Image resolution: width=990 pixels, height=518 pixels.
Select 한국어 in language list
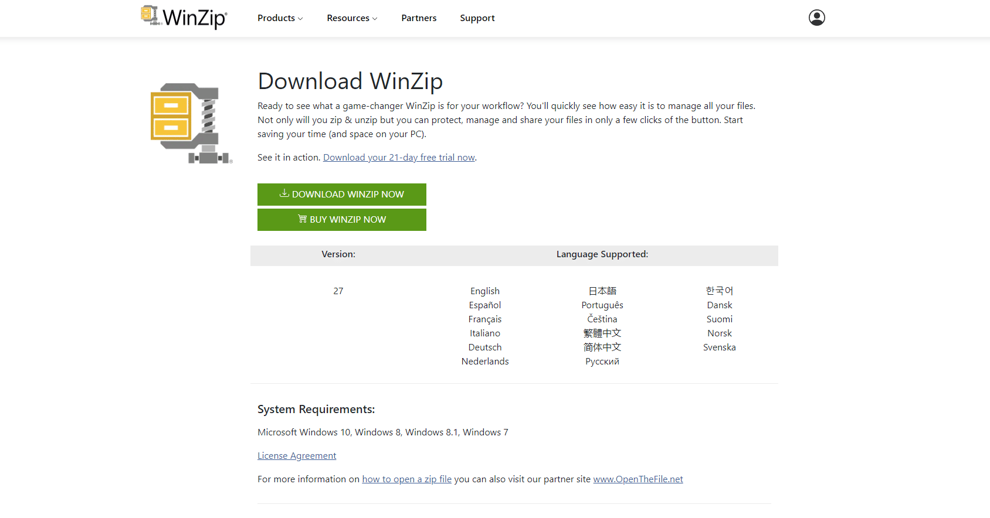pos(720,291)
